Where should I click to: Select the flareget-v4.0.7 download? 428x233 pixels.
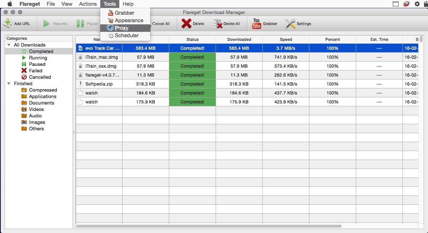pyautogui.click(x=247, y=75)
